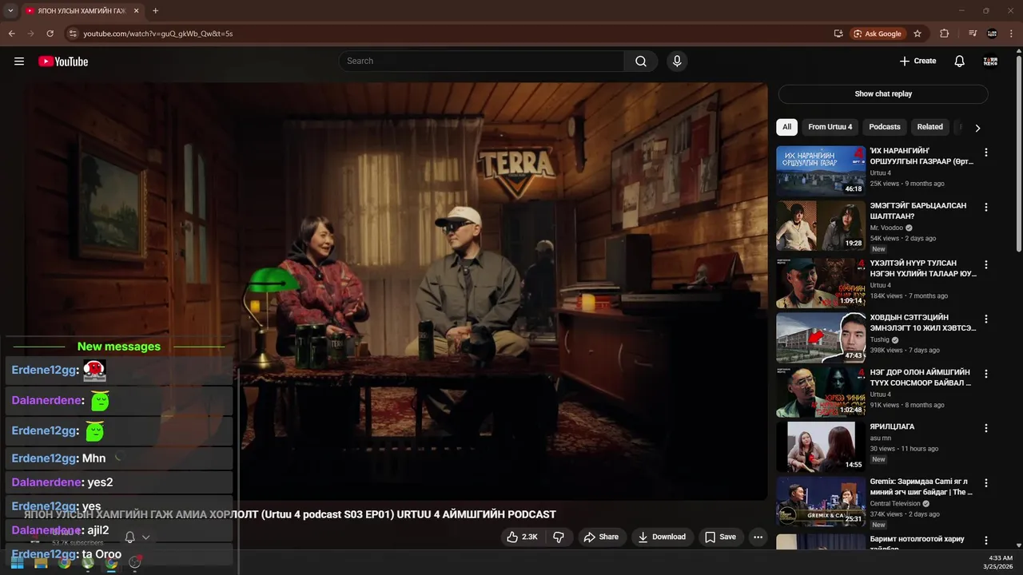
Task: Click 'New messages' chat overlay header
Action: tap(119, 347)
